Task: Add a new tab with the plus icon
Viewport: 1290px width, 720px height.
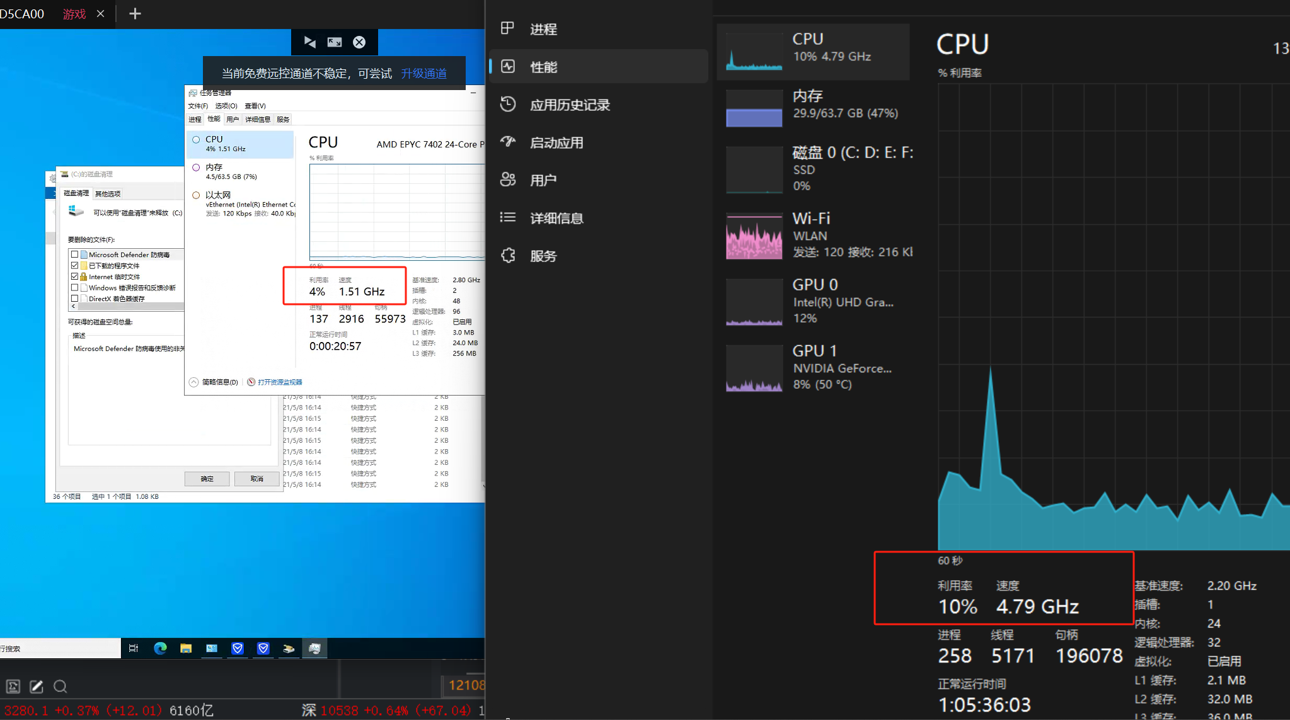Action: pyautogui.click(x=135, y=14)
